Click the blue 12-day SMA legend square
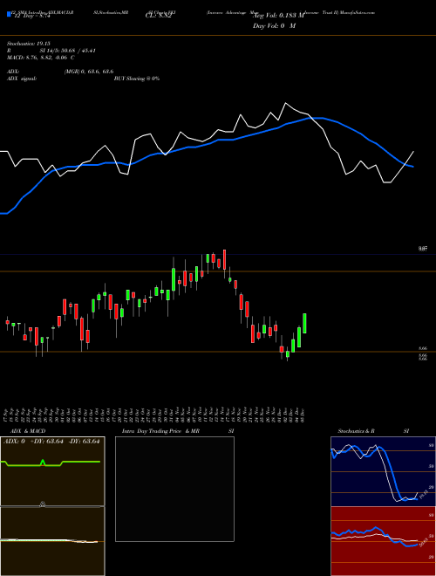Image resolution: width=436 pixels, height=576 pixels. pyautogui.click(x=9, y=14)
